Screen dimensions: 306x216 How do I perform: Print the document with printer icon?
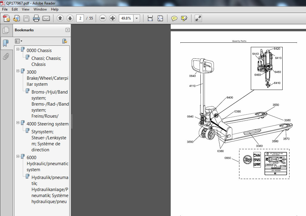tap(36, 18)
